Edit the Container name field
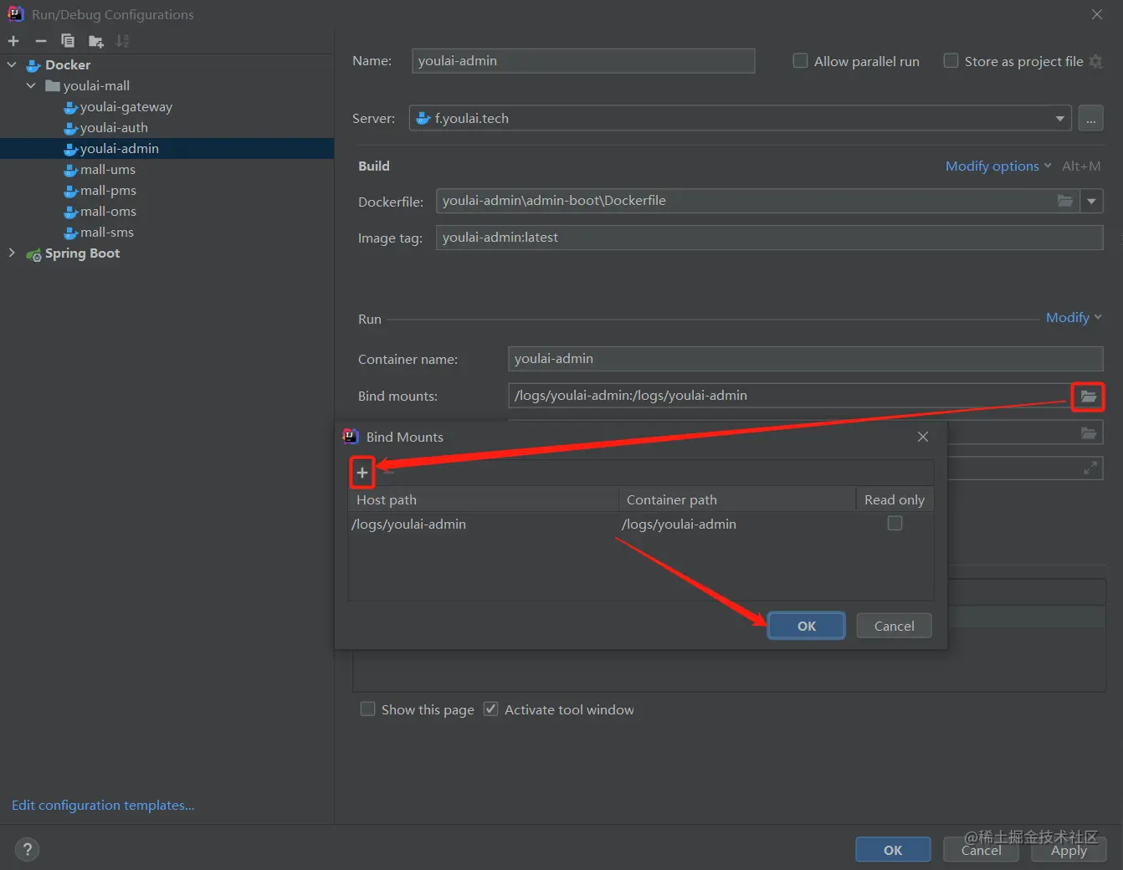Screen dimensions: 1123x870 (x=805, y=359)
